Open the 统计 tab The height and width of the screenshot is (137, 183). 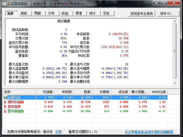pos(92,13)
